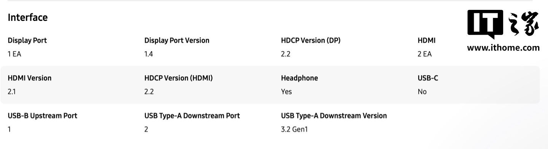Click the USB-B Upstream Port label
This screenshot has width=548, height=149.
click(x=42, y=116)
